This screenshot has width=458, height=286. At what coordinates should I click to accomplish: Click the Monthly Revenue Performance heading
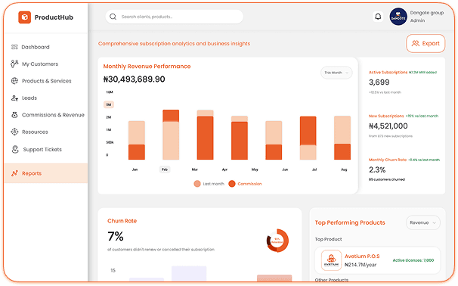(147, 67)
